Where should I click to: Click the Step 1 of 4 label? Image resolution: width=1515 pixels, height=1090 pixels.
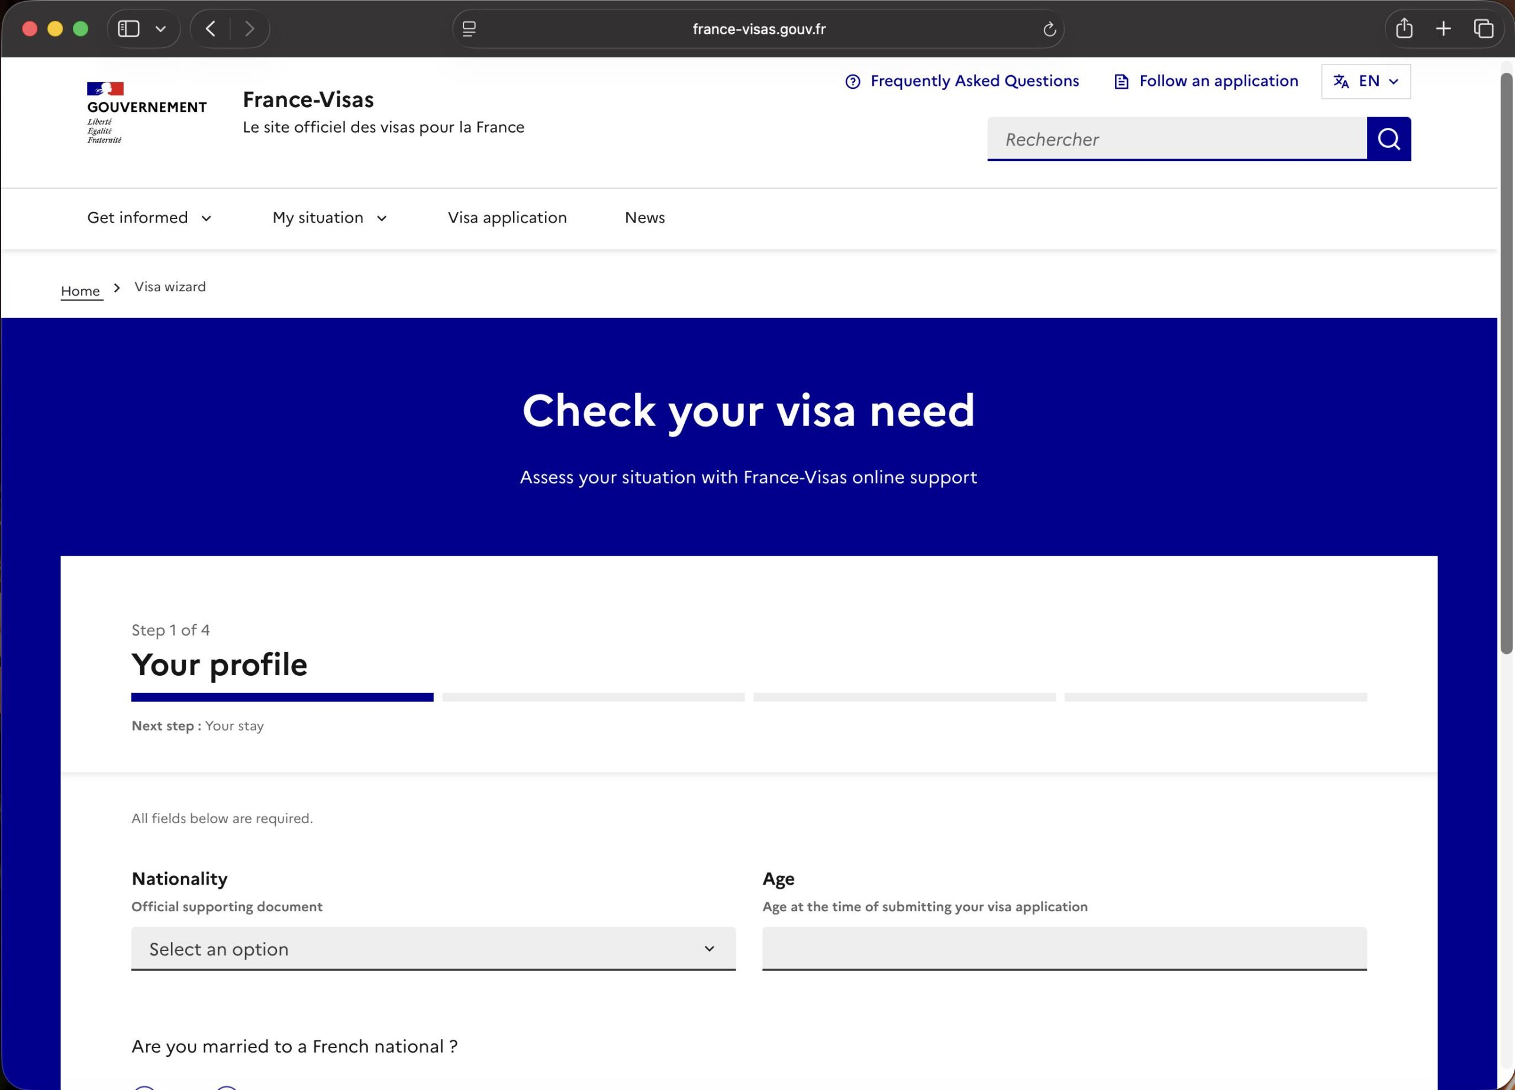tap(170, 630)
